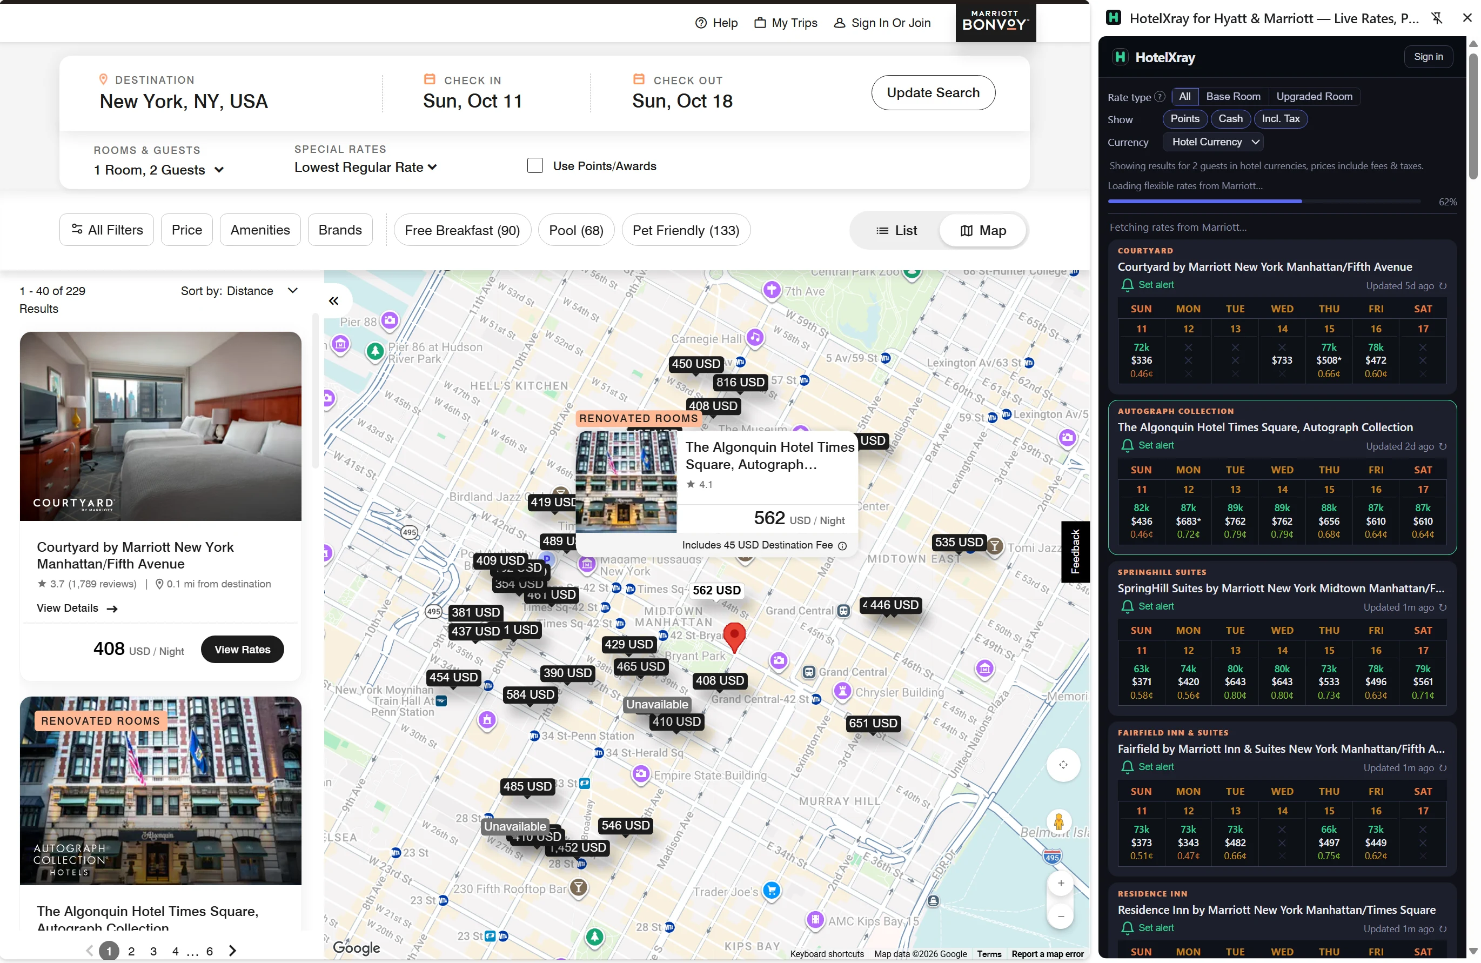Open Rooms & Guests dropdown
Image resolution: width=1481 pixels, height=963 pixels.
[x=159, y=170]
